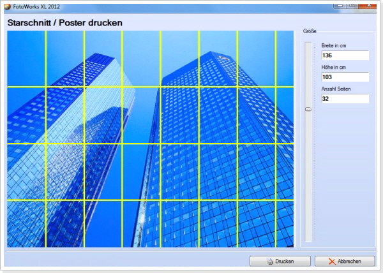Close the FotoWorks XL 2012 window

click(368, 5)
